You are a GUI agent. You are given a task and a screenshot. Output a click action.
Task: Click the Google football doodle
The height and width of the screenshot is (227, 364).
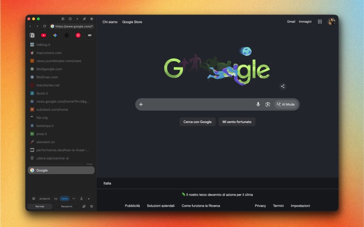pos(217,66)
